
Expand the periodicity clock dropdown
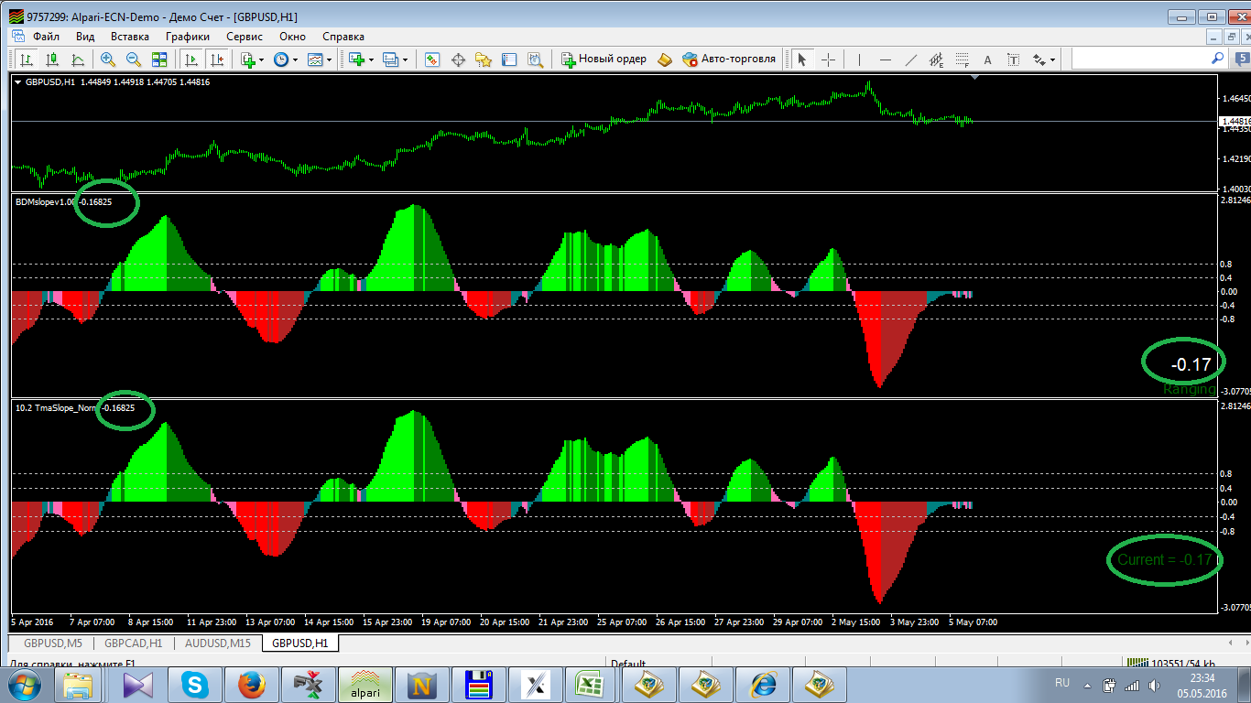(x=295, y=59)
